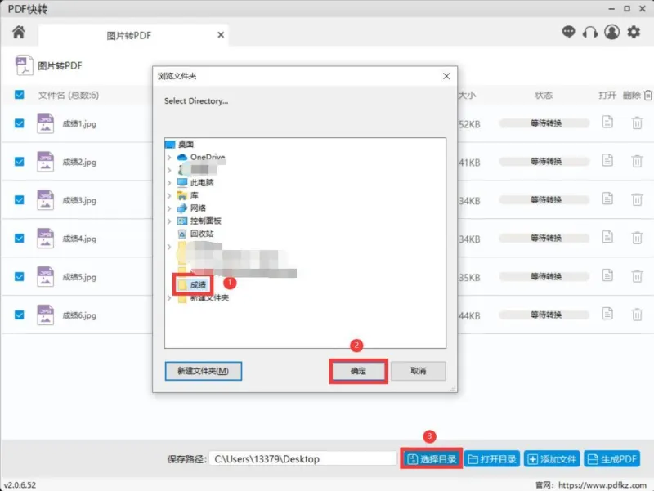Screen dimensions: 654x491
Task: Uncheck the checkbox for 成绩4.jpg
Action: tap(19, 238)
